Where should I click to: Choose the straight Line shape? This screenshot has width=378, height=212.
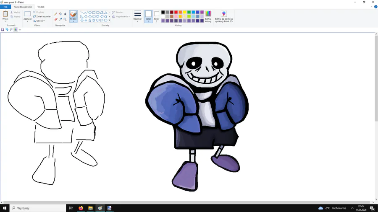[82, 13]
